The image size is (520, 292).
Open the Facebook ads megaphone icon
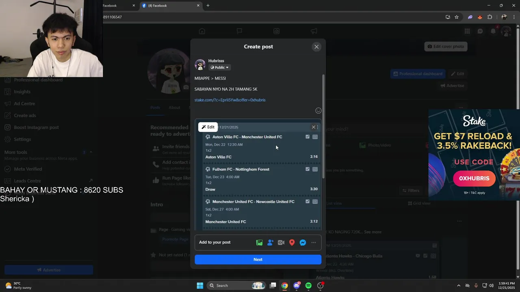(314, 31)
